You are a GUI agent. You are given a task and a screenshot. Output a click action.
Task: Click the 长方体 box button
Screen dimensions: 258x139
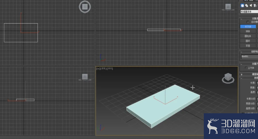(248, 27)
